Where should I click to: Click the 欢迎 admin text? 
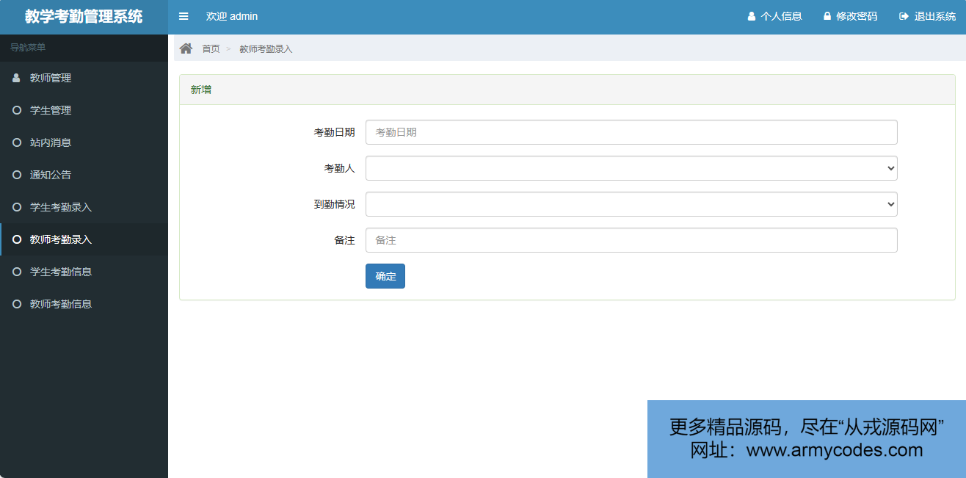[232, 16]
